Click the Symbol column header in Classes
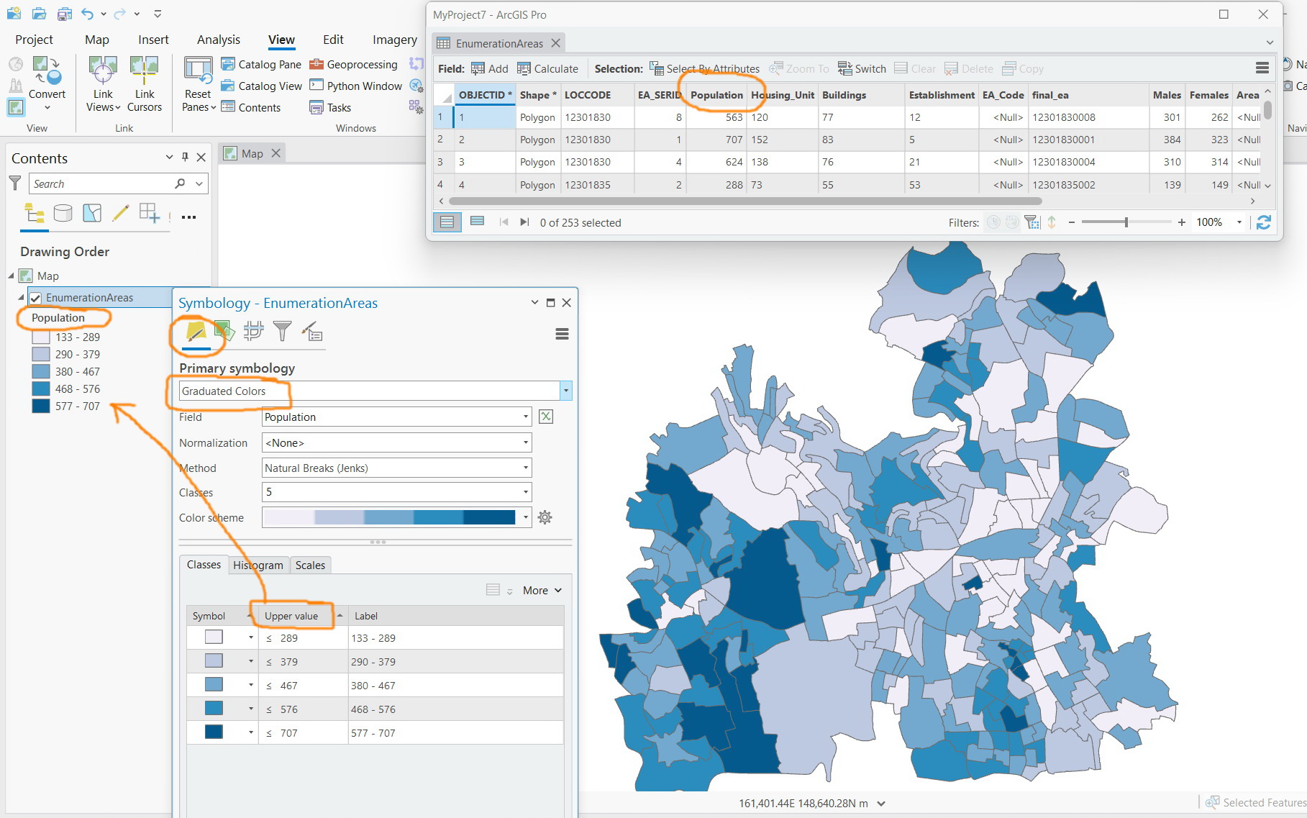The height and width of the screenshot is (818, 1307). tap(209, 616)
